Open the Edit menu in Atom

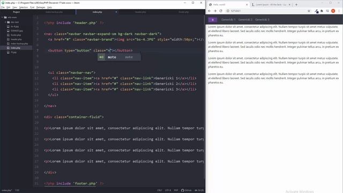[9, 8]
